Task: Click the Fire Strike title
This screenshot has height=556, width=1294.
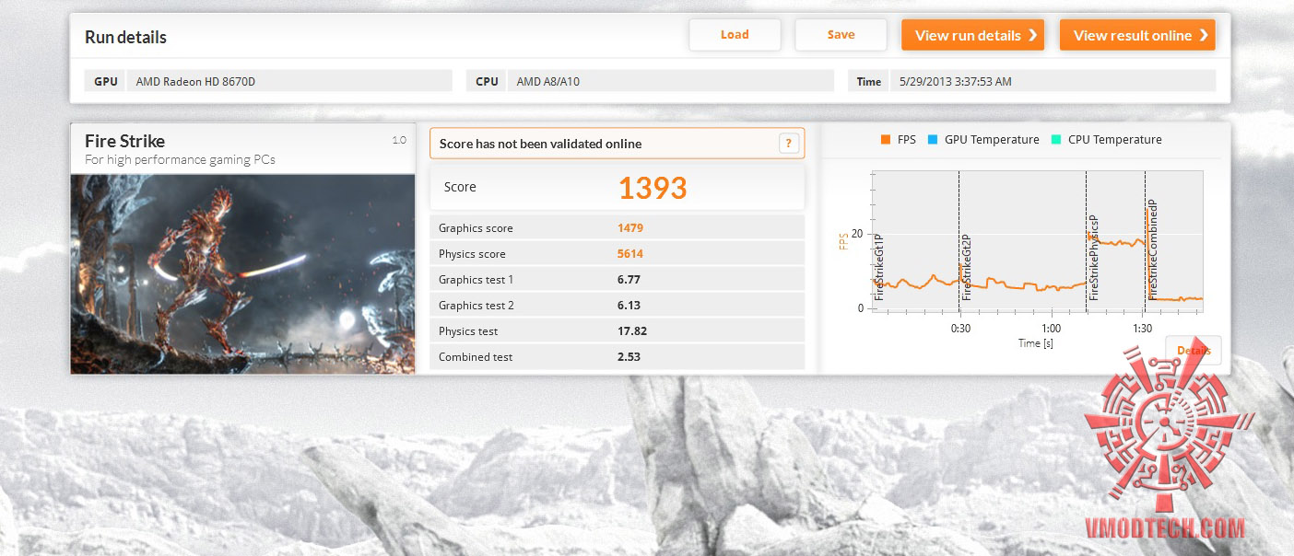Action: point(124,141)
